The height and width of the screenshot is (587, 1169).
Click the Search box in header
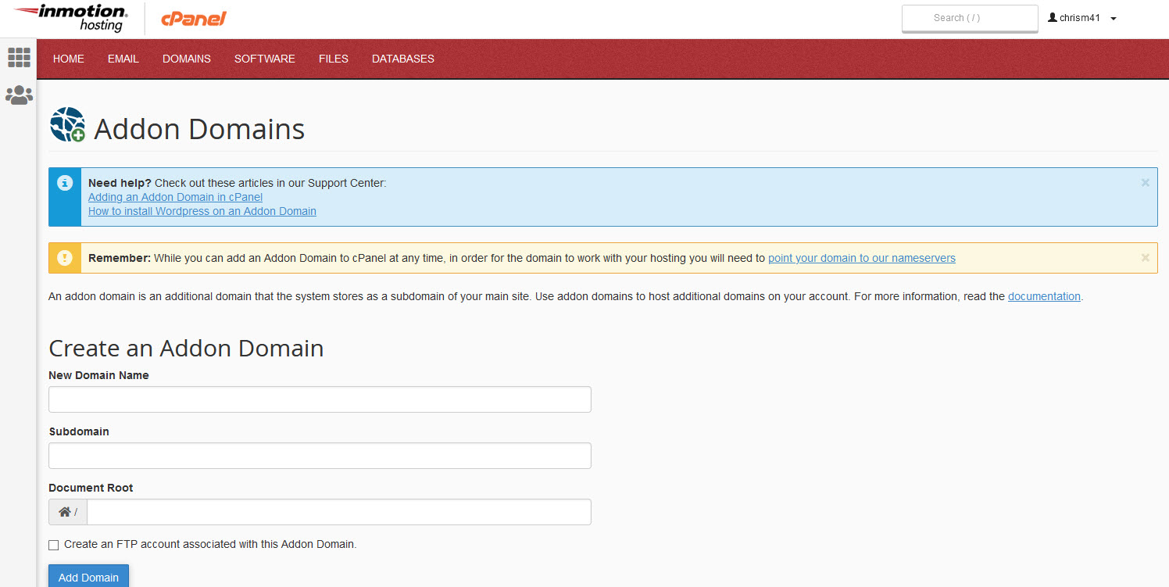tap(970, 18)
